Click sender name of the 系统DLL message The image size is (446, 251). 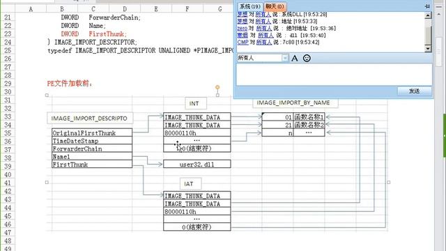click(x=242, y=14)
